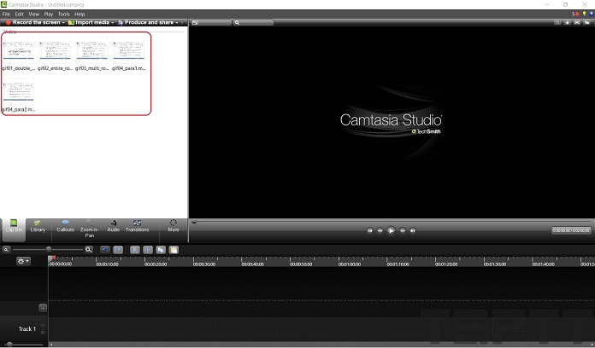Open the Play menu
The image size is (595, 348).
tap(48, 14)
